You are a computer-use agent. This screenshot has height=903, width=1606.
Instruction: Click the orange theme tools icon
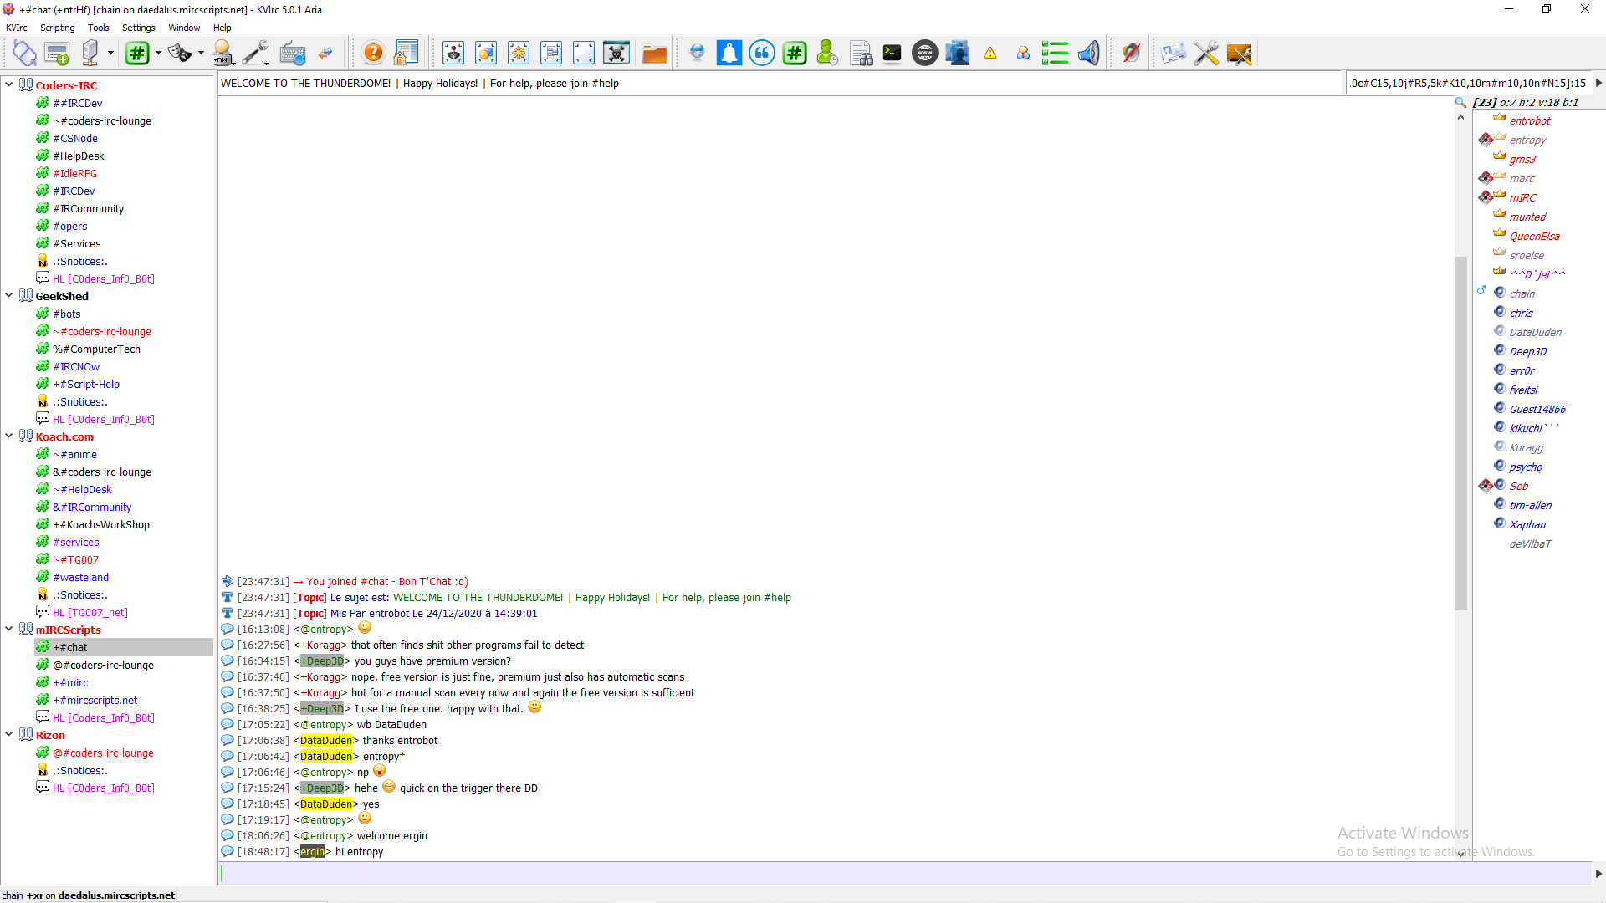(x=1239, y=54)
